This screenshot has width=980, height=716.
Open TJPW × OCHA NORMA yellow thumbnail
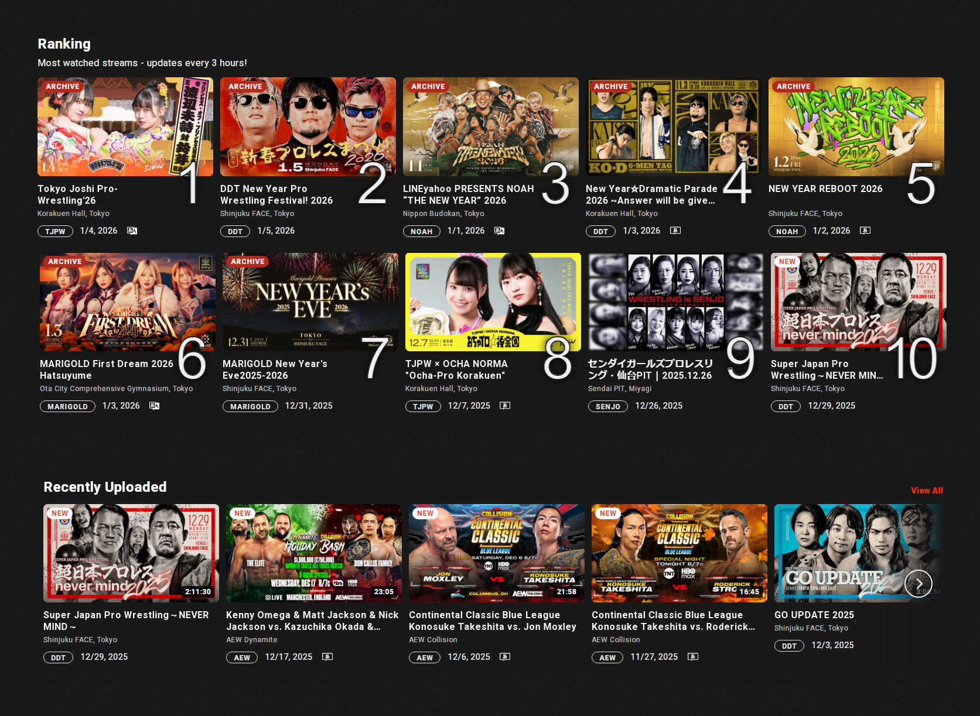493,302
